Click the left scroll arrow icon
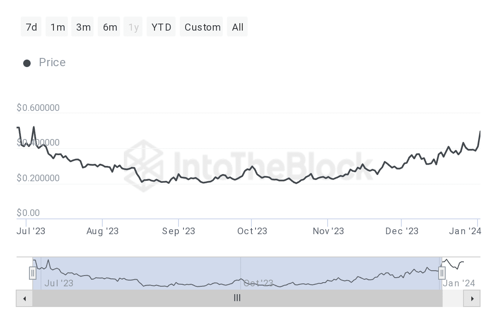This screenshot has height=331, width=497. 24,298
